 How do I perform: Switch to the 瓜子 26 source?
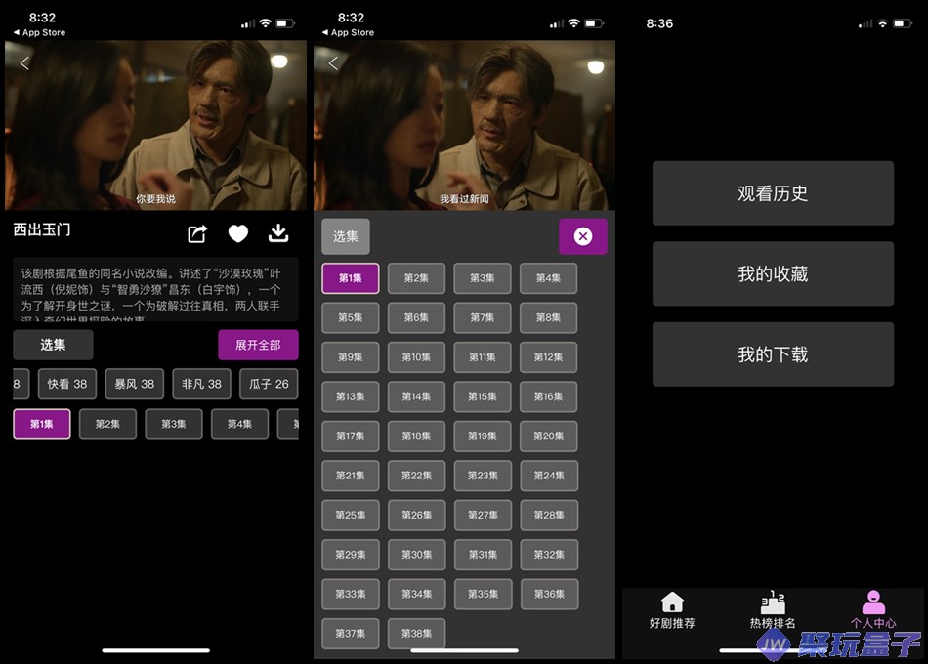tap(269, 384)
